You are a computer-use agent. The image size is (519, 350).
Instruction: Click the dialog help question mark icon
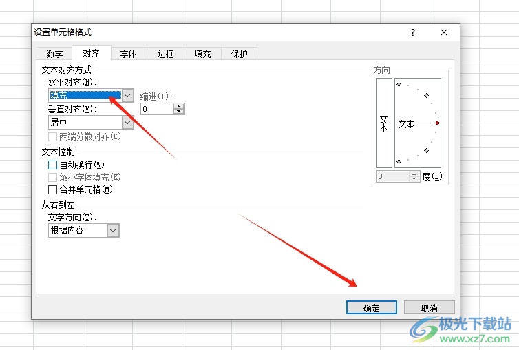tap(413, 32)
